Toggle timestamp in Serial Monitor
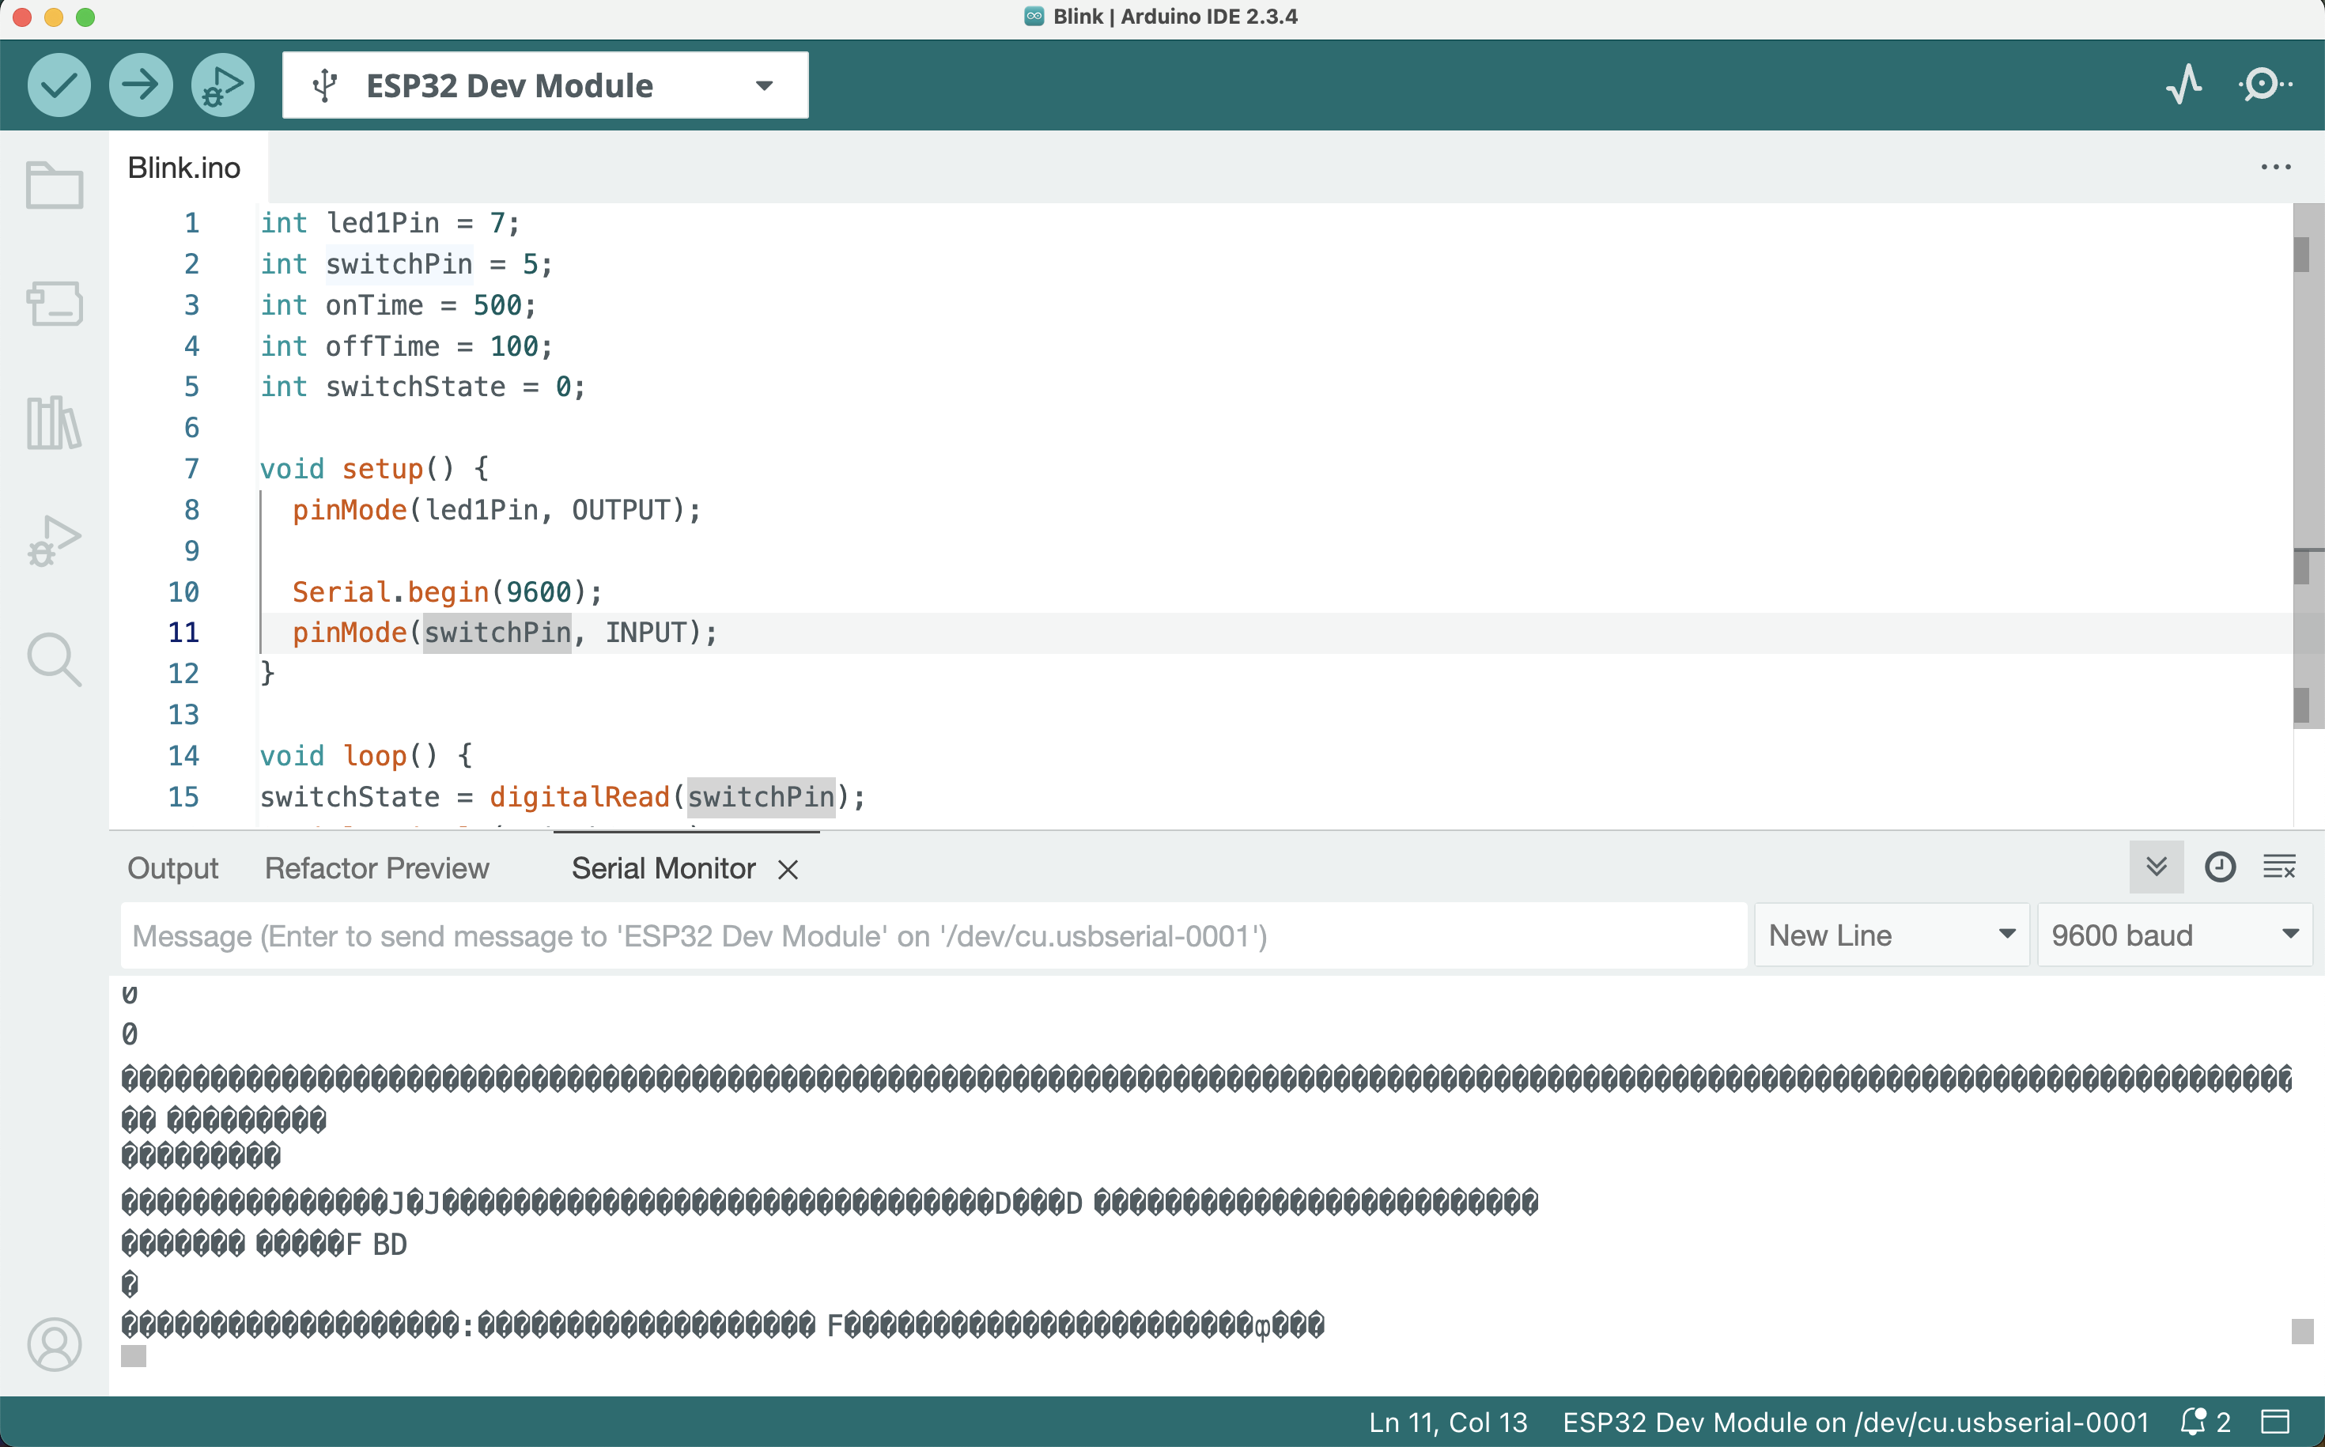The height and width of the screenshot is (1447, 2325). (2220, 867)
